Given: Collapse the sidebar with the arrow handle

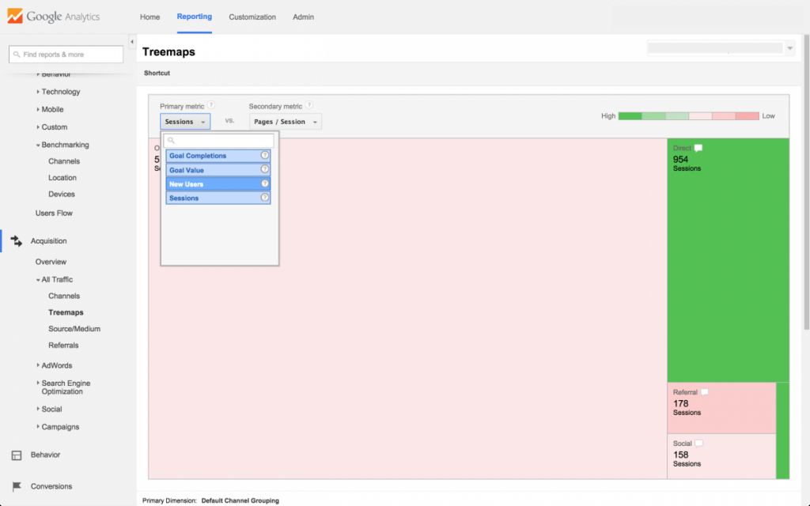Looking at the screenshot, I should [132, 42].
